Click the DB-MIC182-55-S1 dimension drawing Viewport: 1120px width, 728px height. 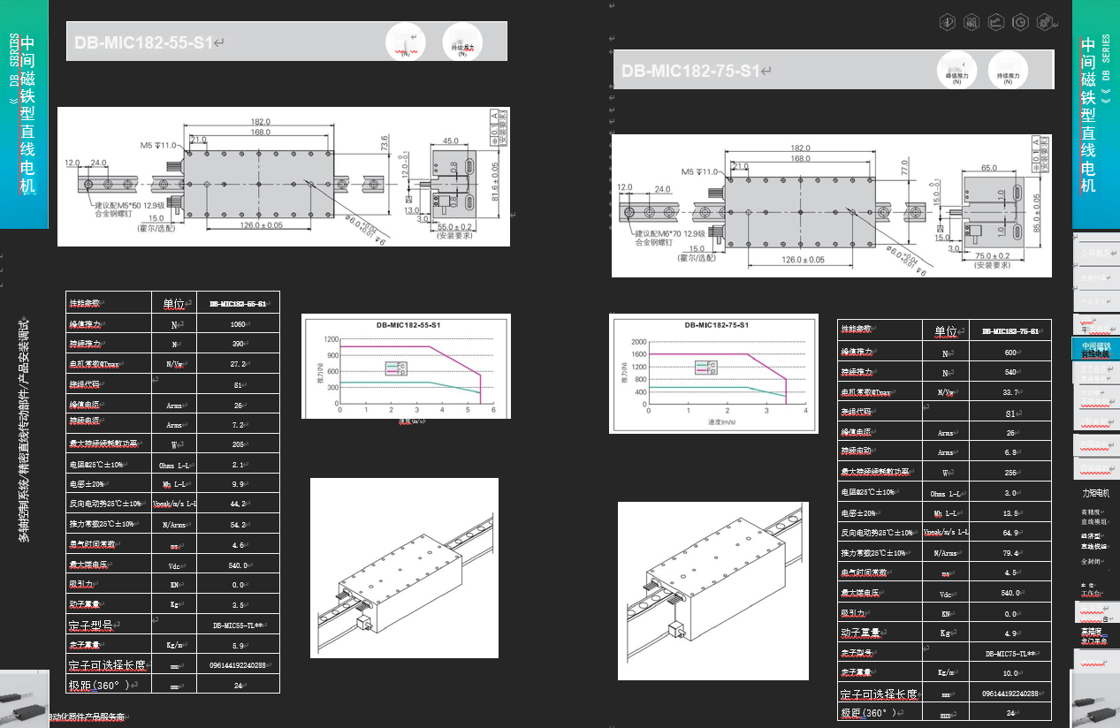(x=282, y=177)
